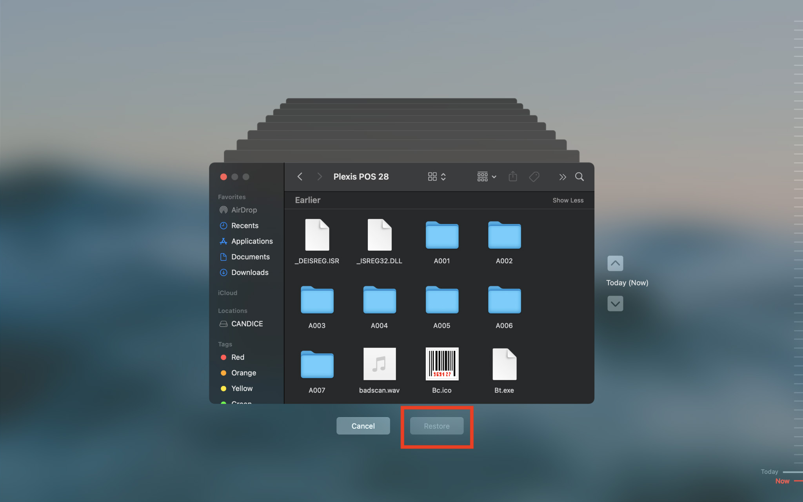Click the tag/label icon in toolbar
The width and height of the screenshot is (803, 502).
point(534,176)
